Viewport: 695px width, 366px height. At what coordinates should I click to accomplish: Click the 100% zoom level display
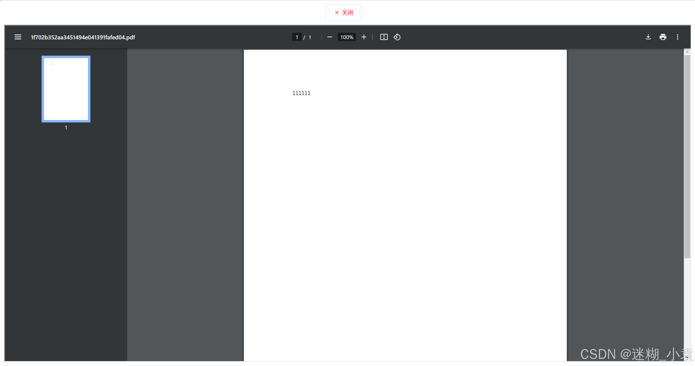[x=346, y=37]
